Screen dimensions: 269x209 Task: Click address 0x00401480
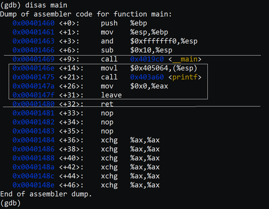click(33, 104)
